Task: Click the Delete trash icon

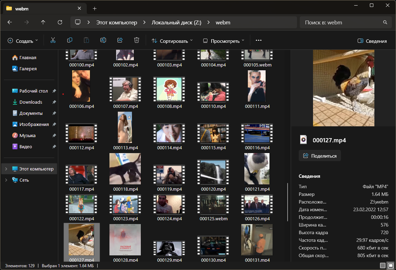Action: tap(137, 40)
